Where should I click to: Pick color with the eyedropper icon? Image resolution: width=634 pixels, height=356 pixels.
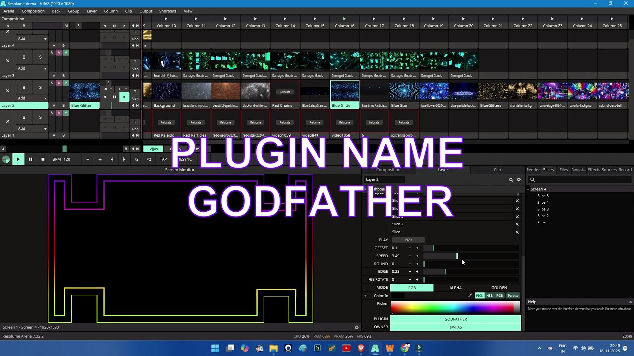click(470, 296)
